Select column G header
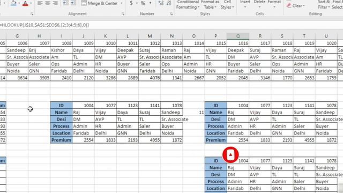Image resolution: width=343 pixels, height=193 pixels. coord(17,36)
